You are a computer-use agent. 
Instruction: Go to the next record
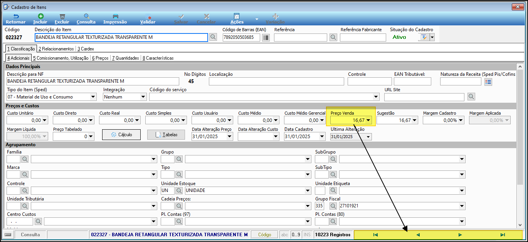click(460, 235)
